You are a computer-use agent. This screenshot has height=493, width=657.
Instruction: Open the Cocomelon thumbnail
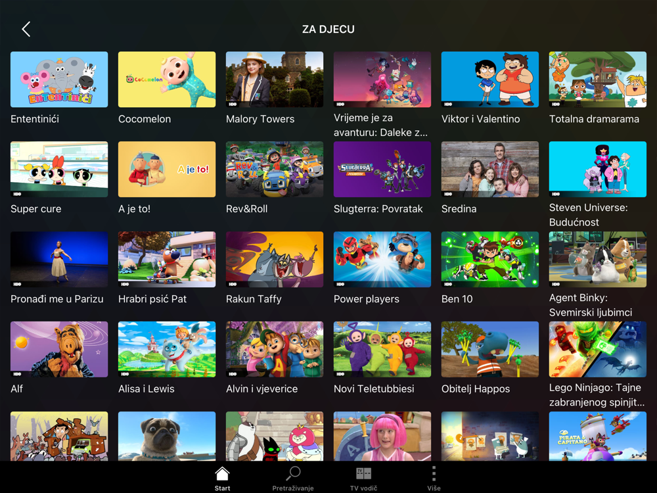click(x=167, y=80)
